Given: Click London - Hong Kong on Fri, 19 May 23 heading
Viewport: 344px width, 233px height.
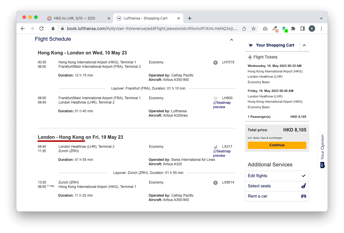Looking at the screenshot, I should coord(80,137).
